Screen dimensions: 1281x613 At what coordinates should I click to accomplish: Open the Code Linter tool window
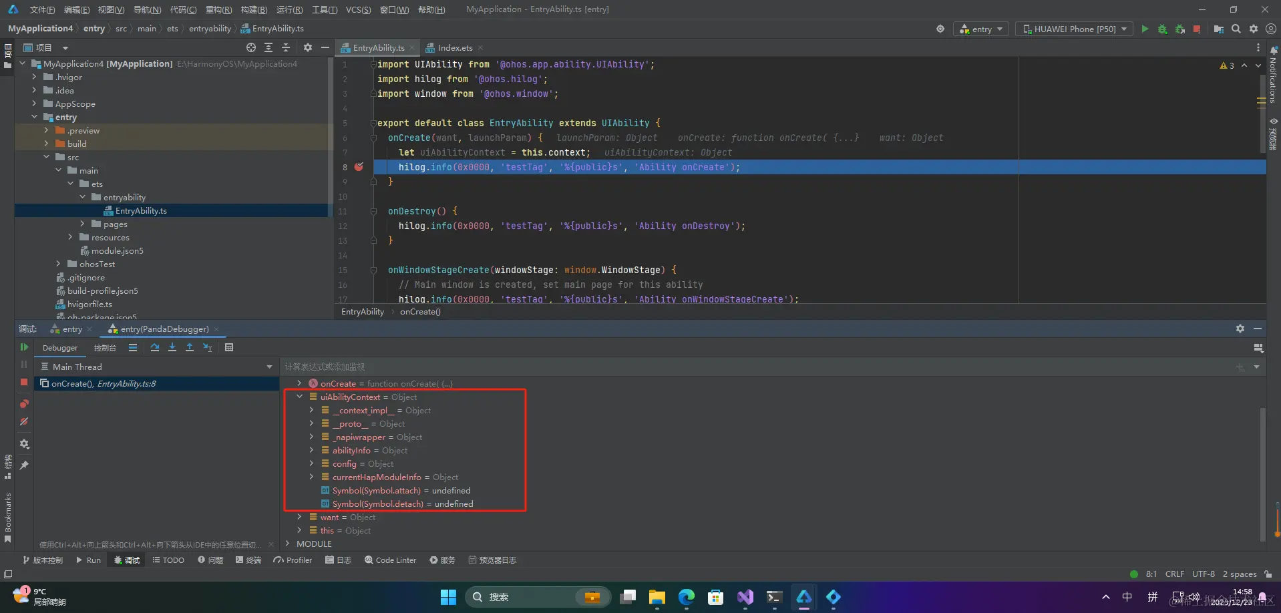coord(391,560)
